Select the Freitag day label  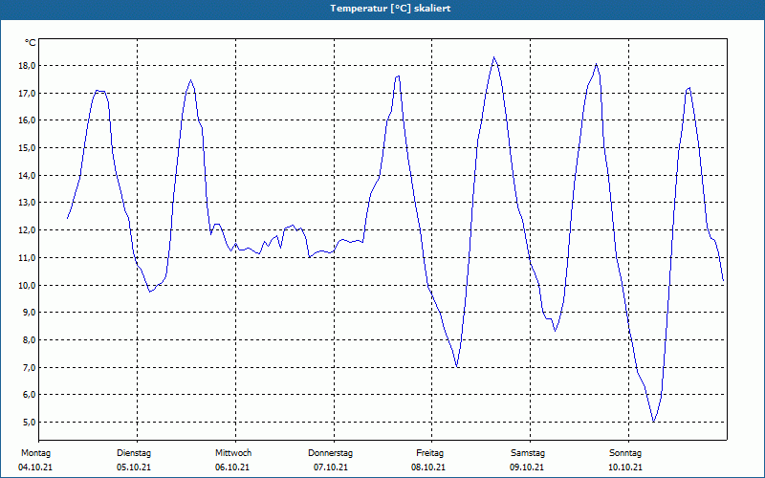coord(429,453)
